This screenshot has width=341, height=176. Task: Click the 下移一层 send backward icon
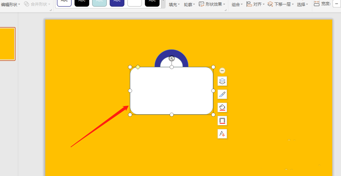coord(270,4)
